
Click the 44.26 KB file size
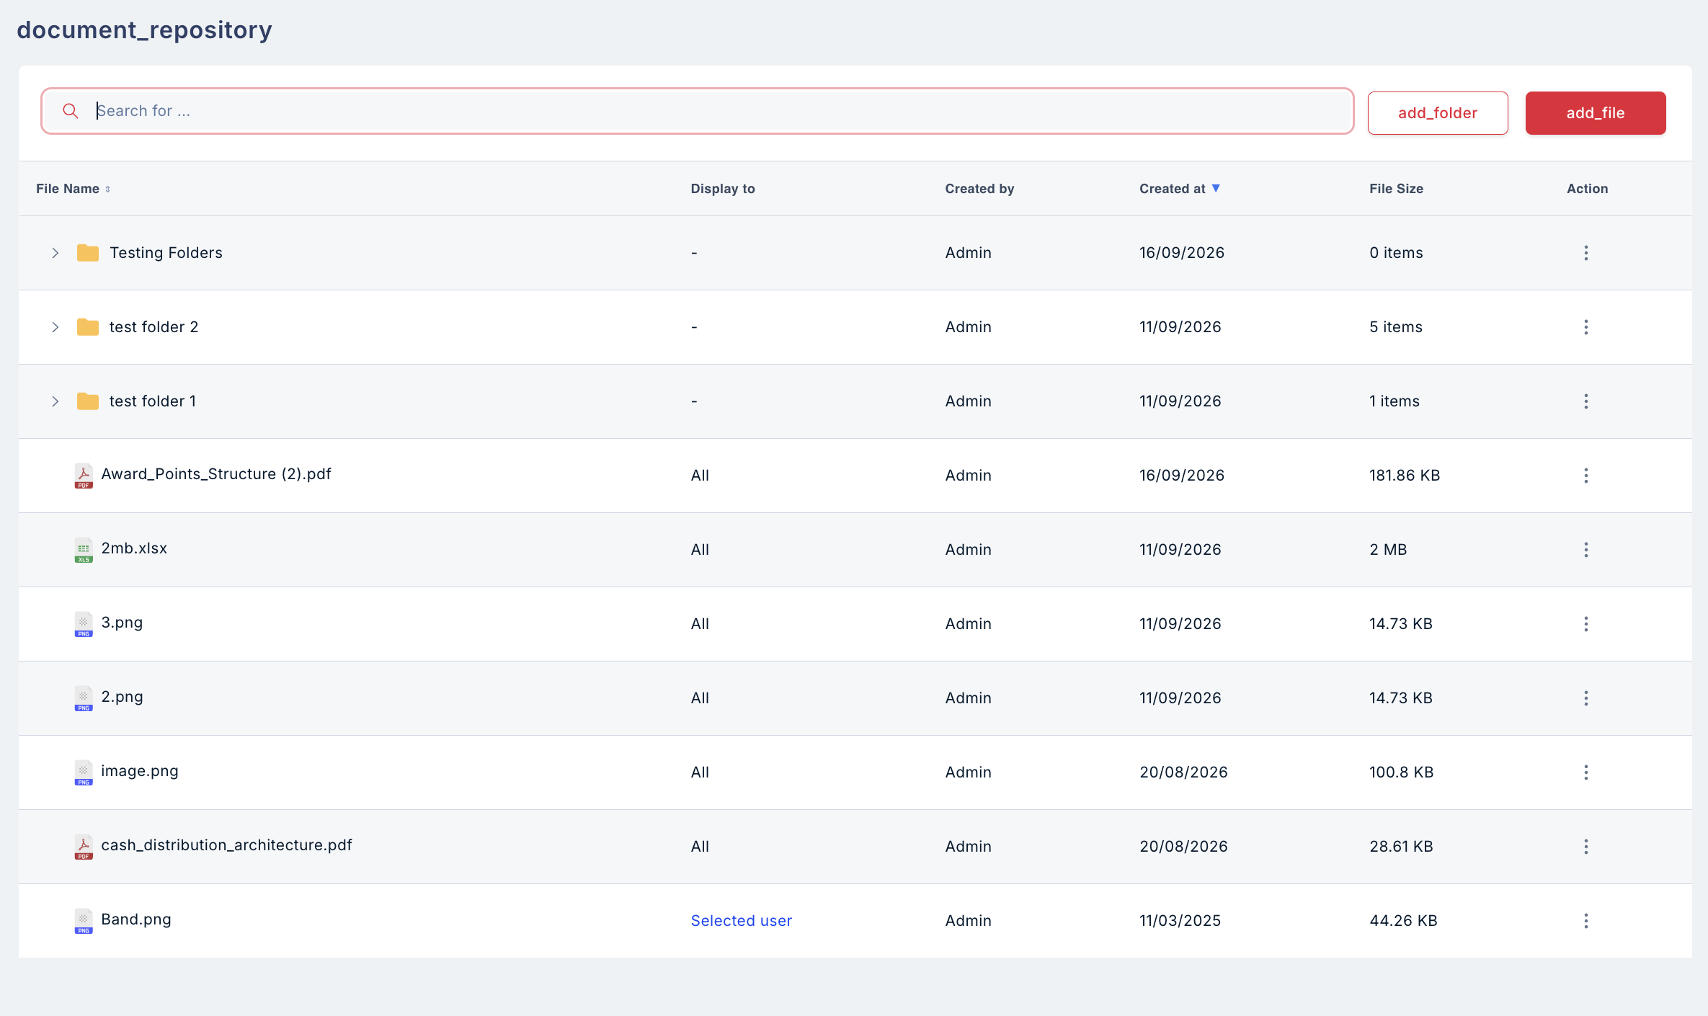pyautogui.click(x=1403, y=921)
